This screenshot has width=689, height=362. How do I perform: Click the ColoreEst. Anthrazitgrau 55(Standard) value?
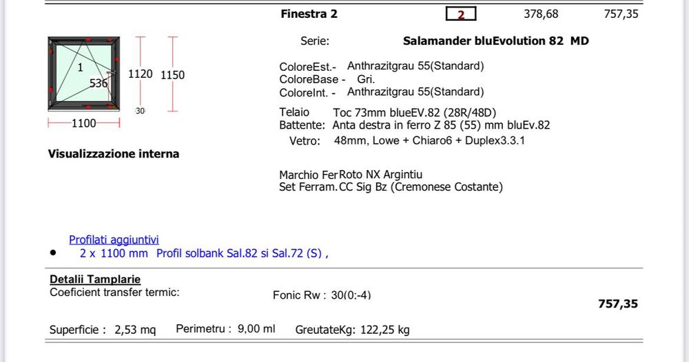(415, 66)
